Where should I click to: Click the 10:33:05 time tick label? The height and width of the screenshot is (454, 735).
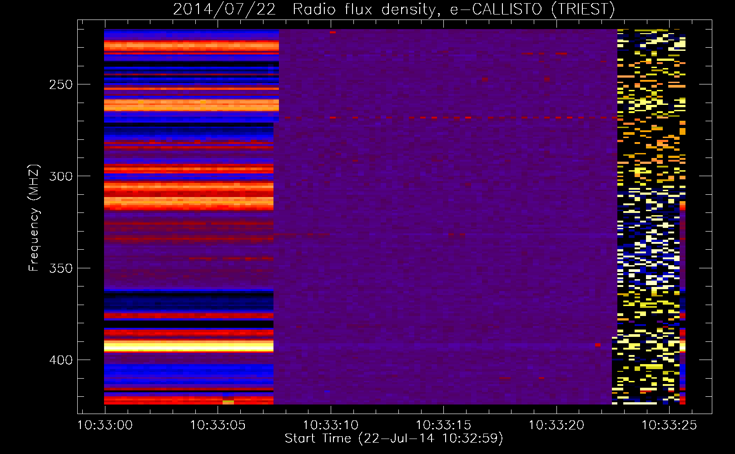click(x=218, y=425)
